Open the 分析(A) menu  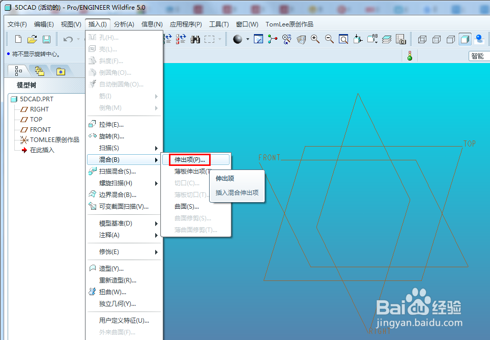[x=124, y=24]
